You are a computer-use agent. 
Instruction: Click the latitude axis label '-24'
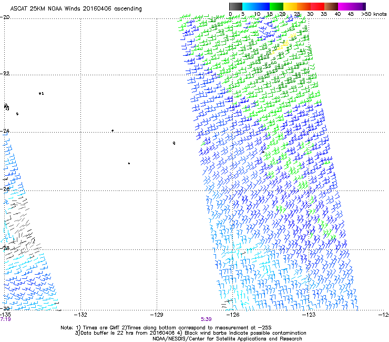click(x=5, y=131)
